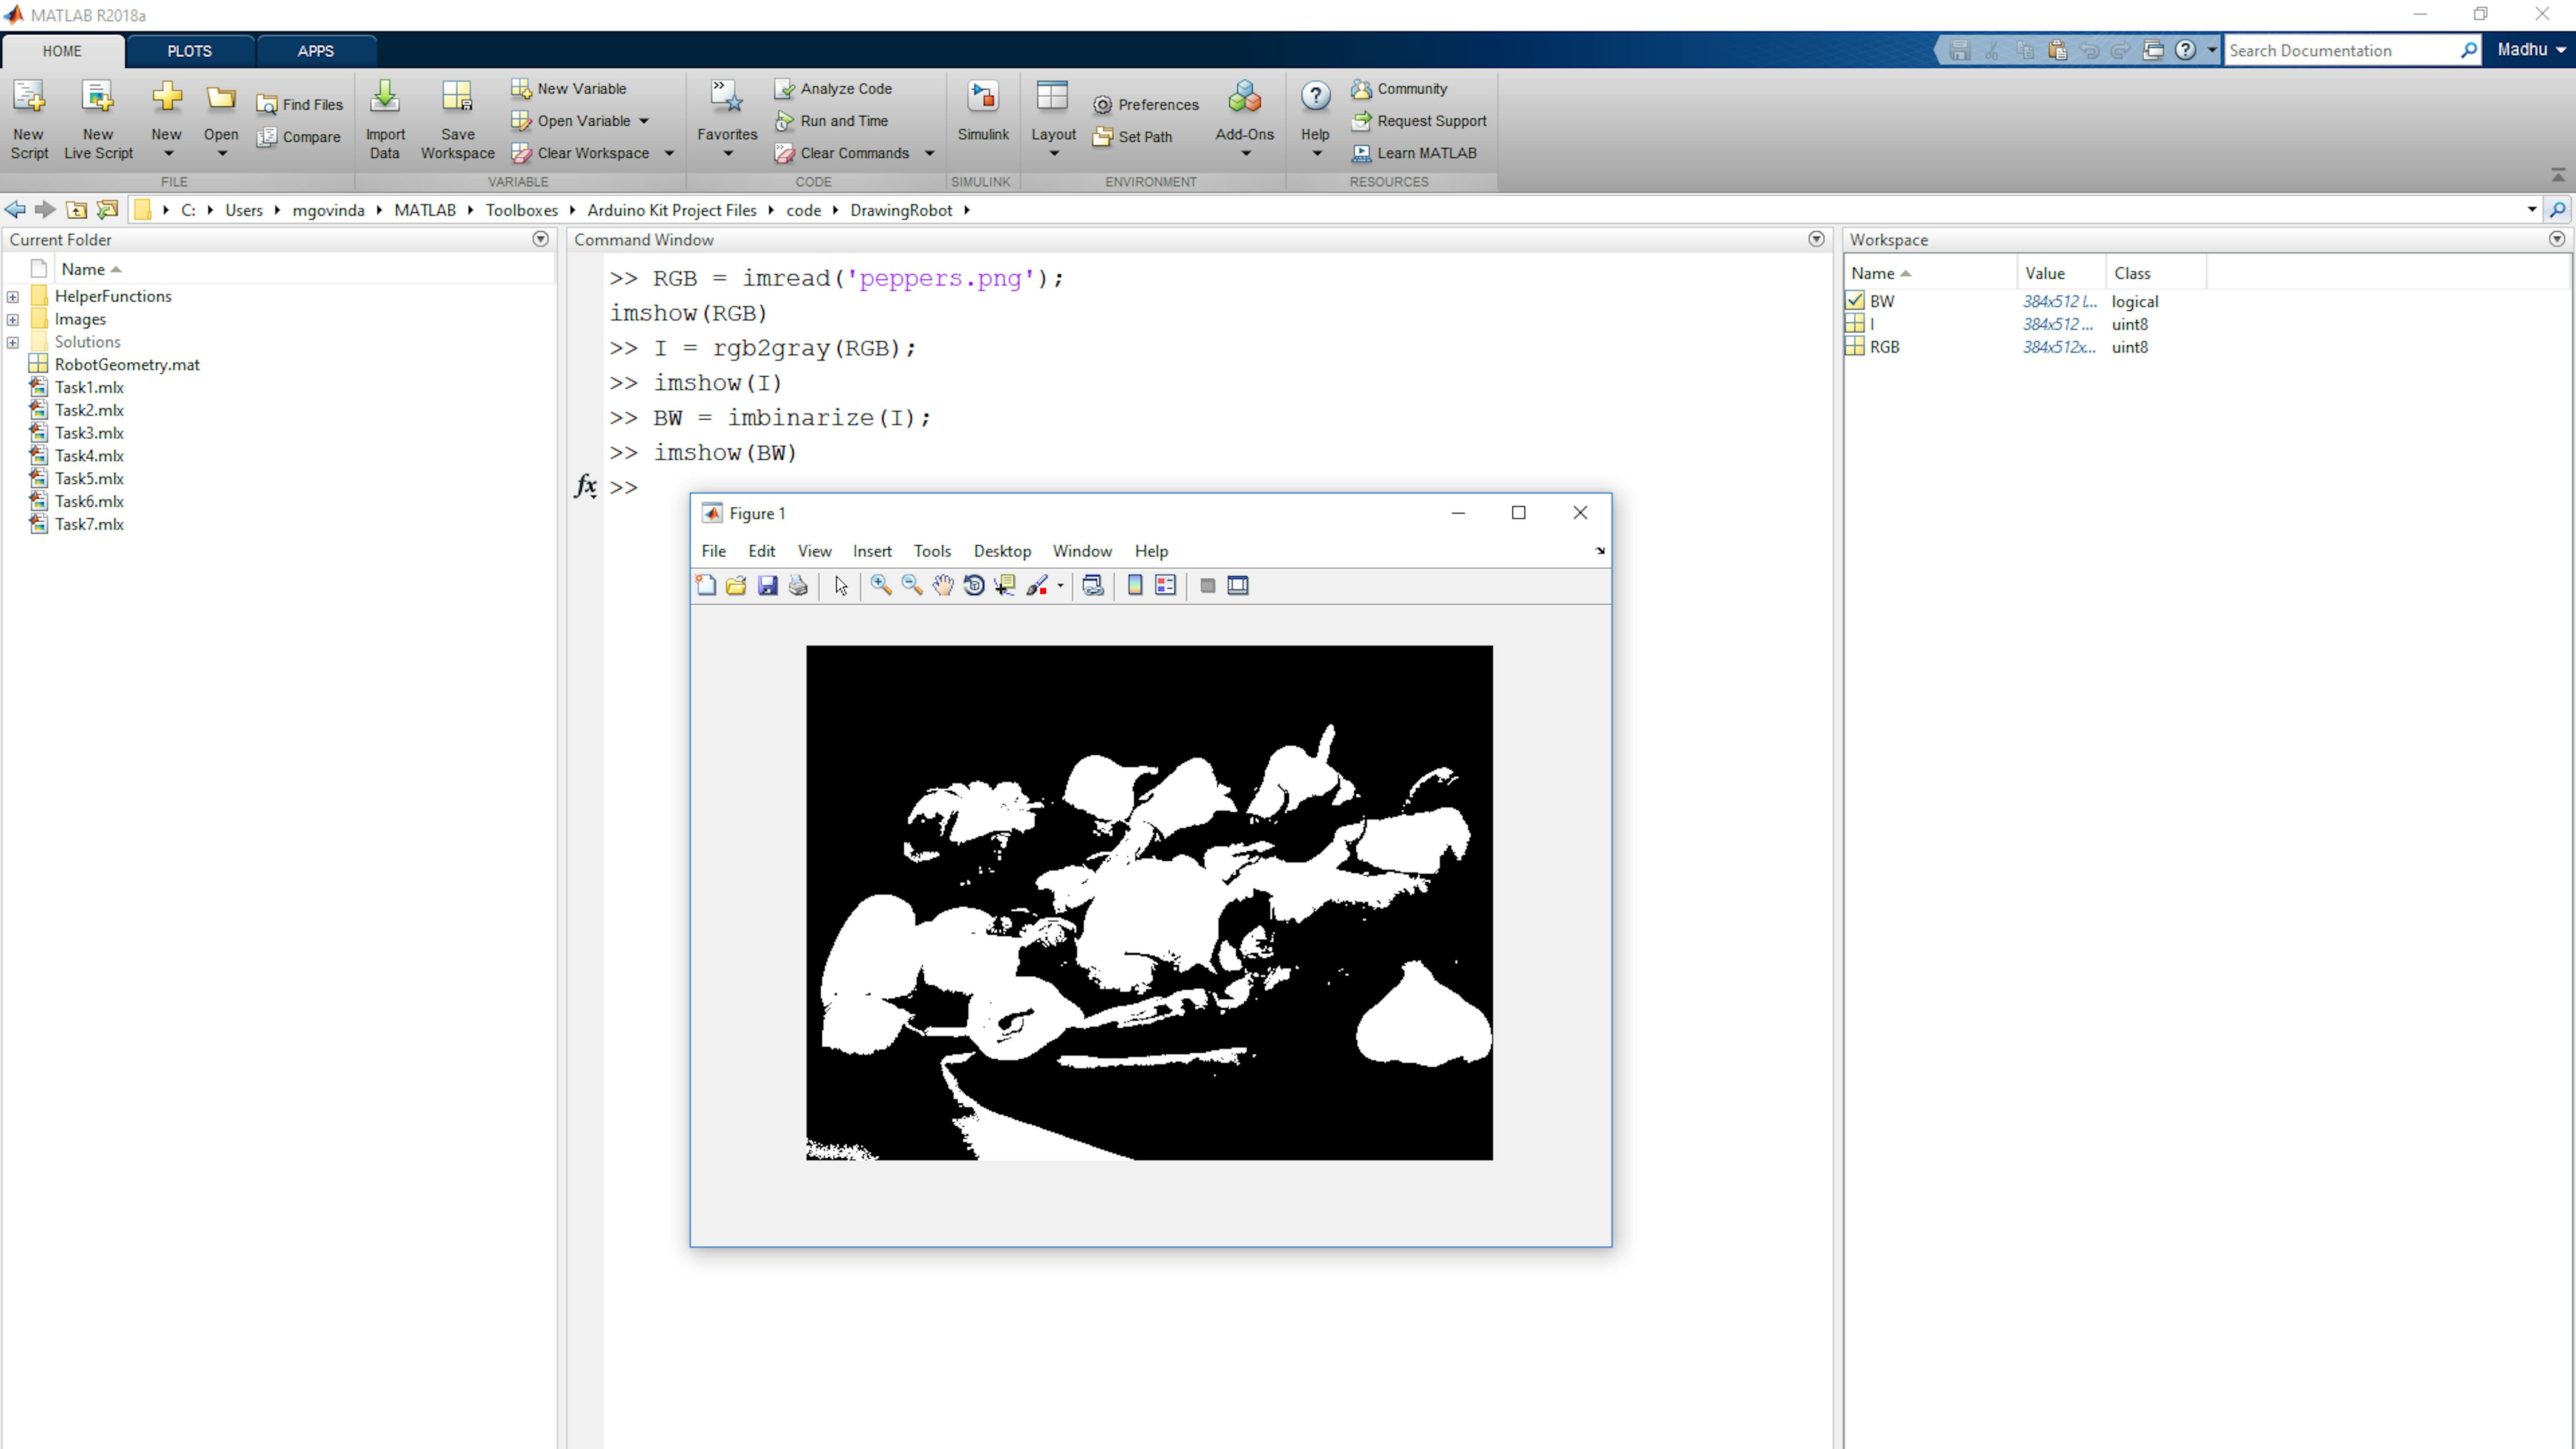This screenshot has width=2576, height=1449.
Task: Go up one folder level
Action: [76, 210]
